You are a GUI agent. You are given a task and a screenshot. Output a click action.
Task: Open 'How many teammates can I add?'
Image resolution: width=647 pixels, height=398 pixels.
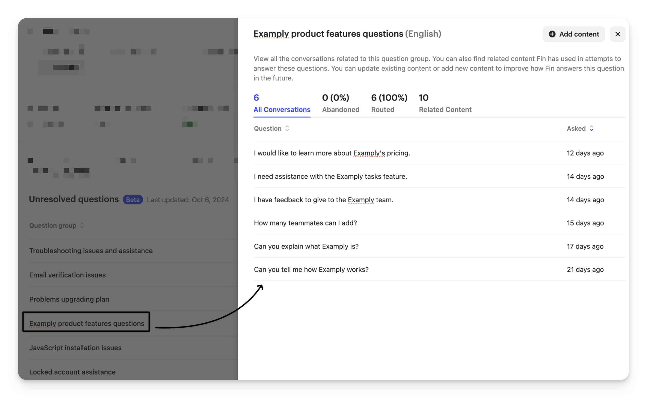tap(305, 223)
